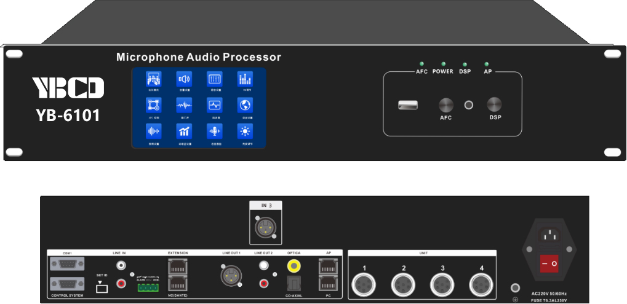Click the DSP knob on front panel
Image resolution: width=627 pixels, height=304 pixels.
(x=494, y=104)
